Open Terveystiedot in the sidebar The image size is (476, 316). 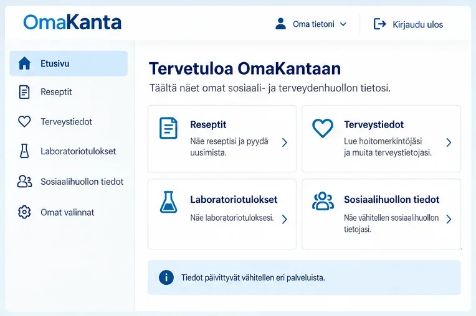(x=66, y=122)
